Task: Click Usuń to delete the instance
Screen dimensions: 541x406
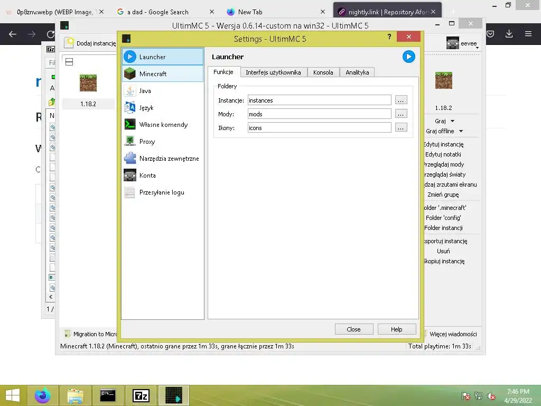Action: [444, 251]
